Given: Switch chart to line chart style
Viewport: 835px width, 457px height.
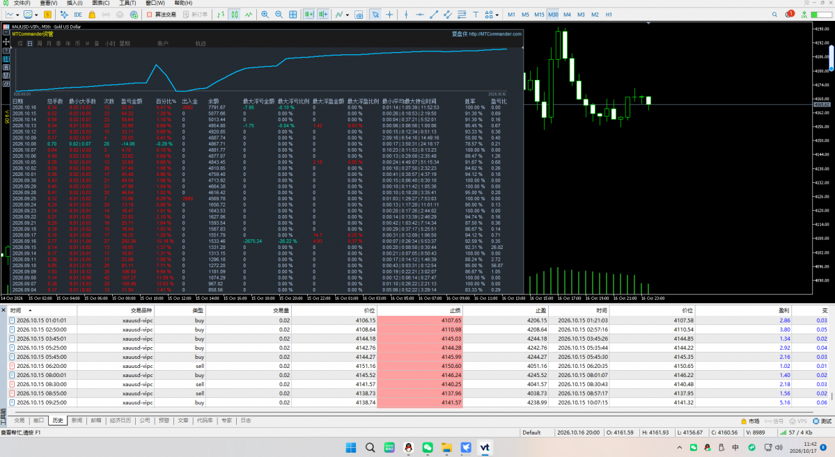Looking at the screenshot, I should (x=249, y=15).
